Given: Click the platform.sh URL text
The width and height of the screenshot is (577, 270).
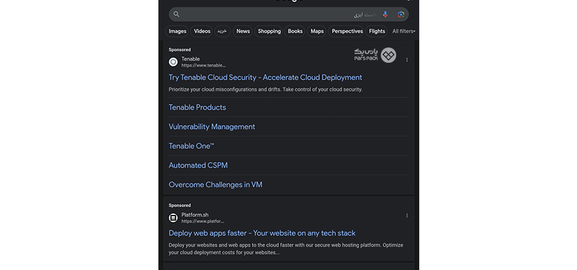Looking at the screenshot, I should [203, 221].
